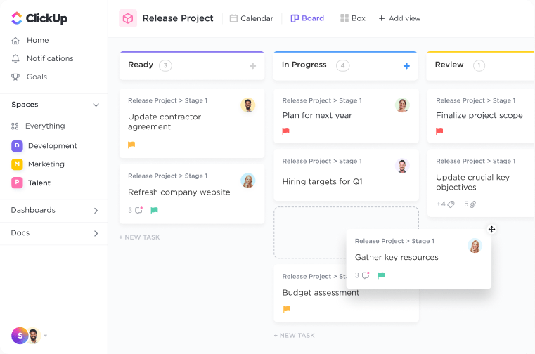Click the Review count badge
This screenshot has height=354, width=535.
[x=479, y=65]
